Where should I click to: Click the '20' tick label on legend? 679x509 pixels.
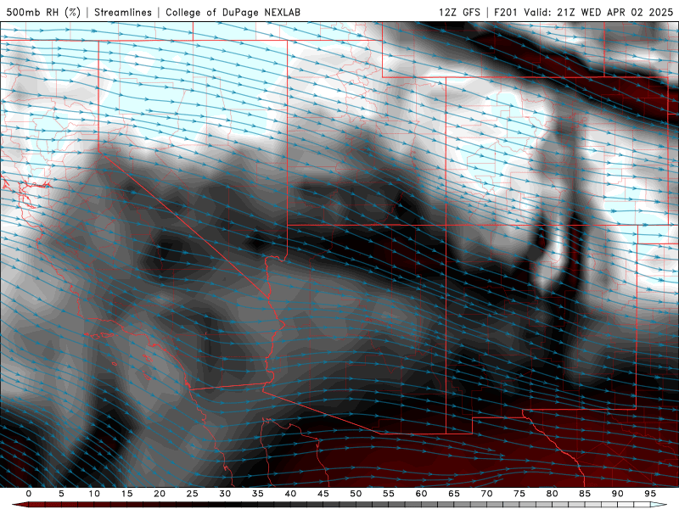coord(160,494)
